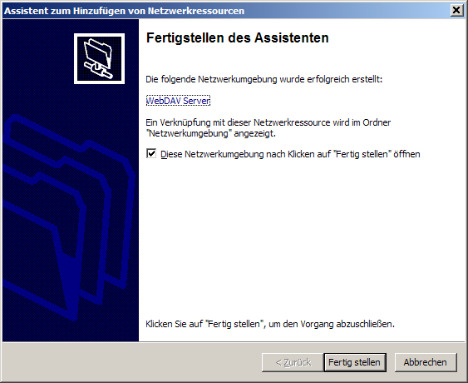Screen dimensions: 468x383
Task: Click the network folder wizard icon
Action: click(x=99, y=58)
